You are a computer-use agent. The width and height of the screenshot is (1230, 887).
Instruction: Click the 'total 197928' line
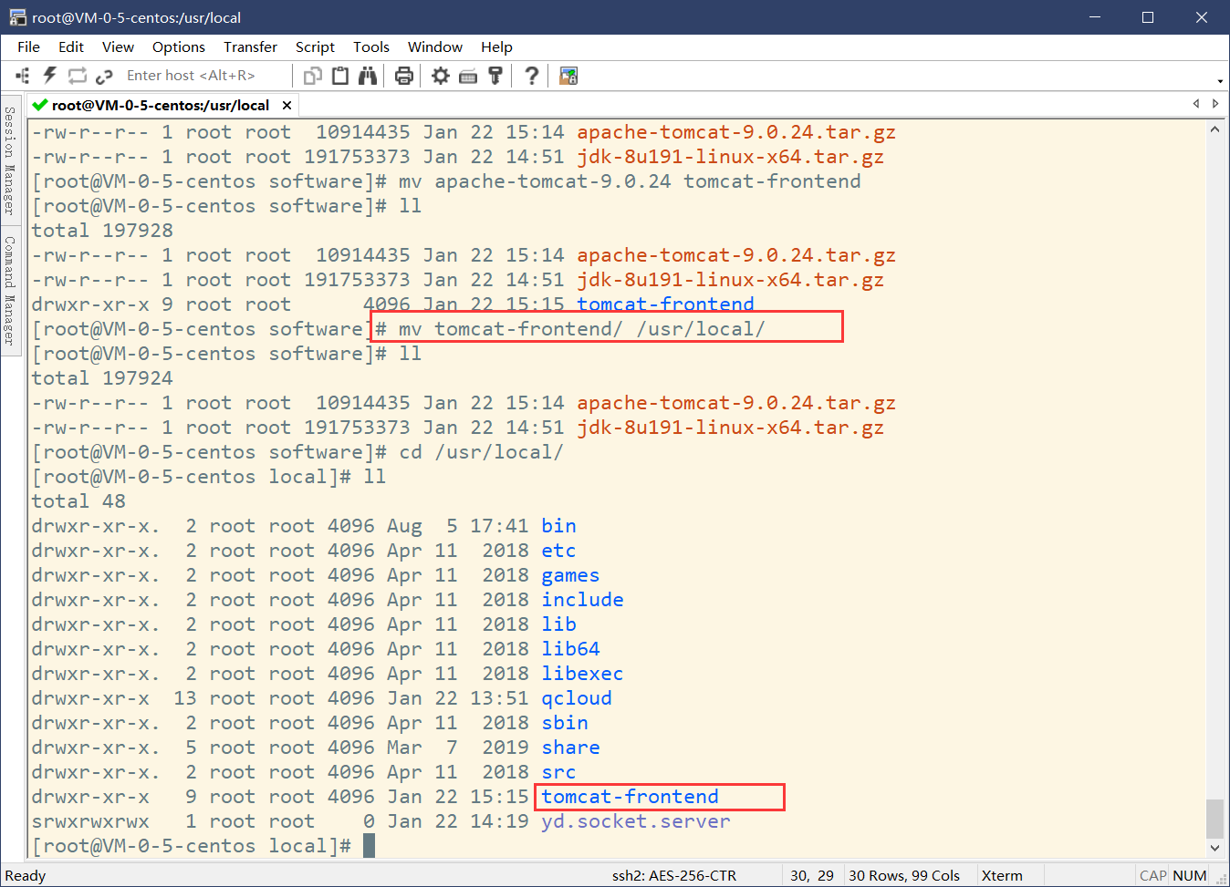coord(102,231)
